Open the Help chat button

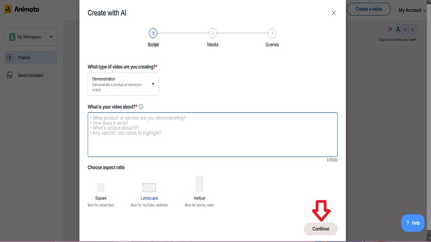(x=413, y=223)
